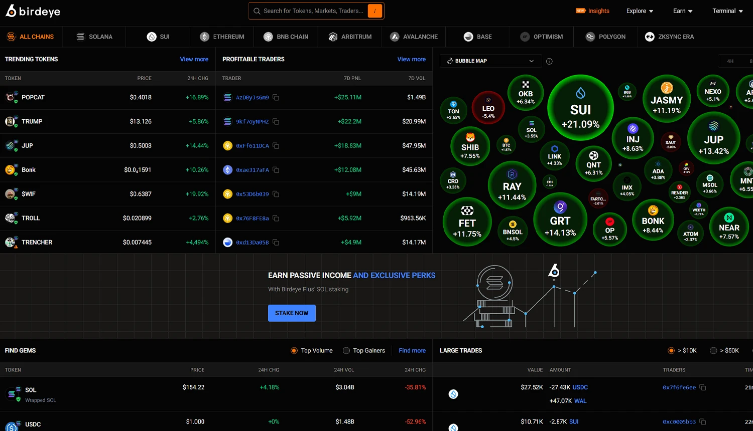Click the OP bubble
The image size is (753, 431).
[x=610, y=229]
